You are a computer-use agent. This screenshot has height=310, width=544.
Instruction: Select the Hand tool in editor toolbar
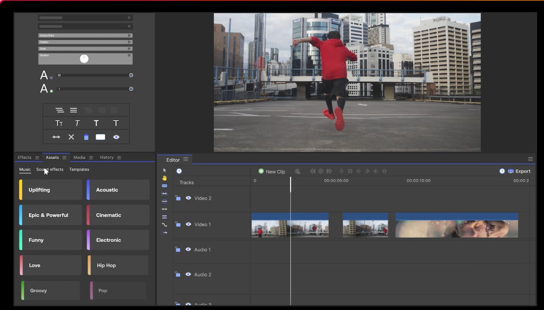164,178
